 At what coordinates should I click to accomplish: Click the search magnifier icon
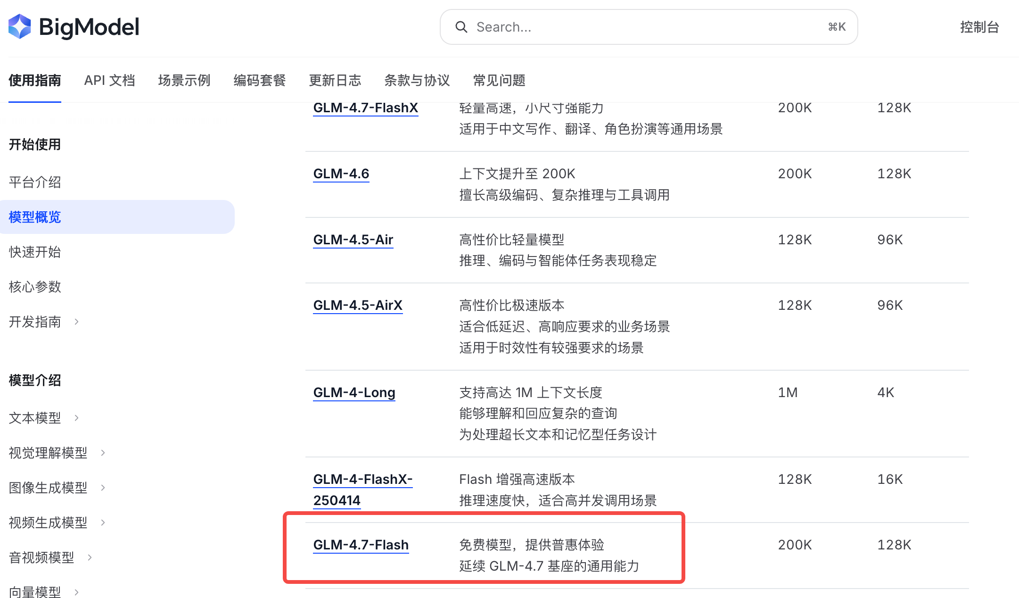click(461, 27)
